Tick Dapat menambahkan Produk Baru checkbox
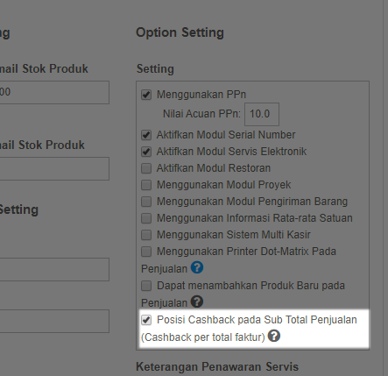388x376 pixels. tap(146, 286)
